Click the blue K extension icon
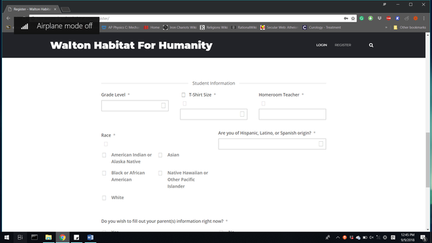 398,18
